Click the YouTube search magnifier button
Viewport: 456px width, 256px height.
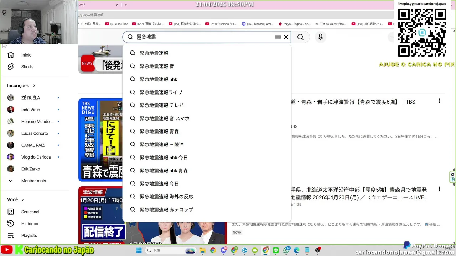300,37
